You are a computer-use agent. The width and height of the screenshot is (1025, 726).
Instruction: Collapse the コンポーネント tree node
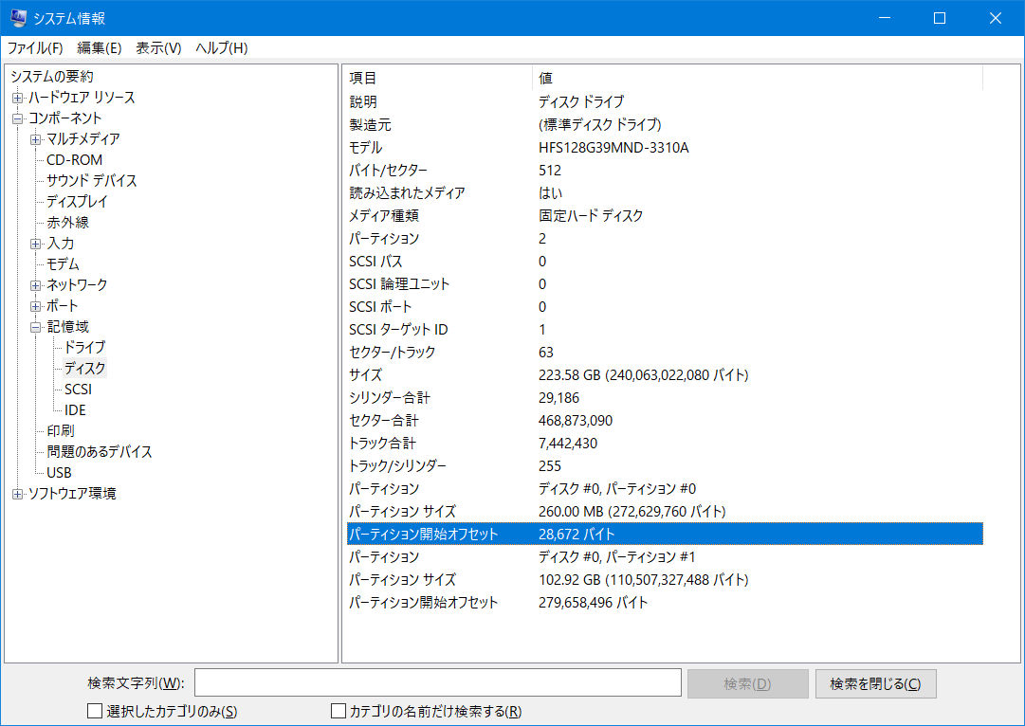(17, 118)
